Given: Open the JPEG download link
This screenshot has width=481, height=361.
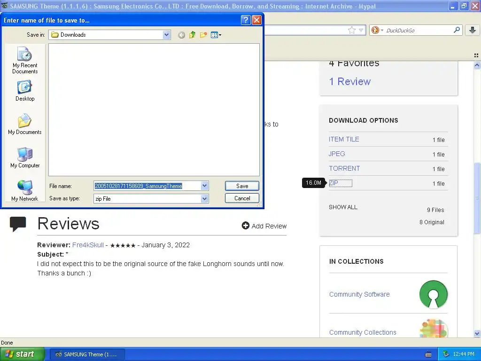Looking at the screenshot, I should point(337,154).
